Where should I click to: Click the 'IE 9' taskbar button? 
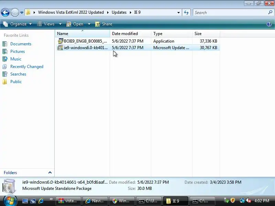point(175,201)
